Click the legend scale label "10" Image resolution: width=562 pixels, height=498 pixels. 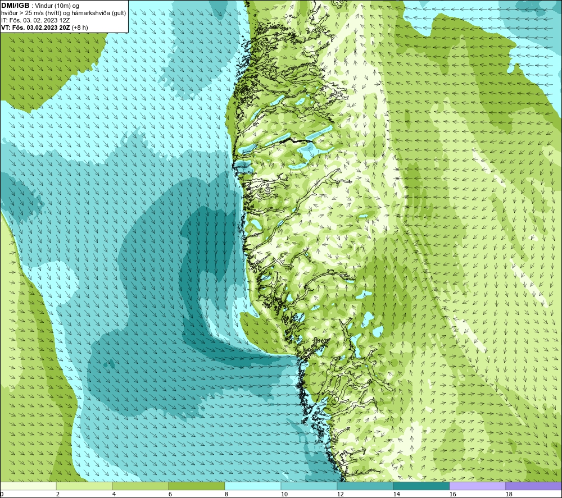[x=284, y=495]
